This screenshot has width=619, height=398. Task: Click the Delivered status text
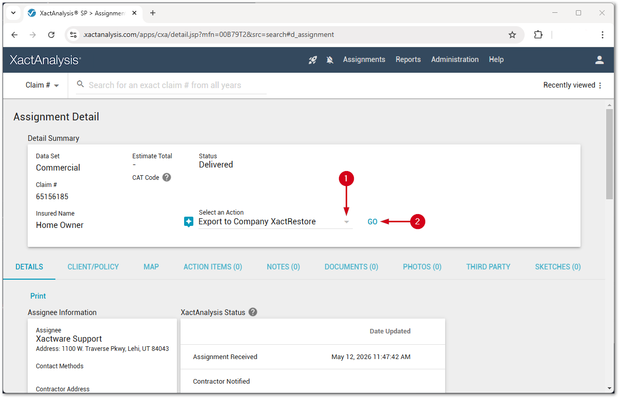click(216, 165)
